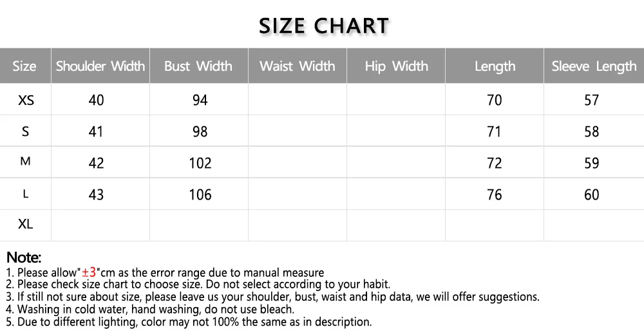The width and height of the screenshot is (644, 336).
Task: Click the bust width value 102
Action: (200, 163)
